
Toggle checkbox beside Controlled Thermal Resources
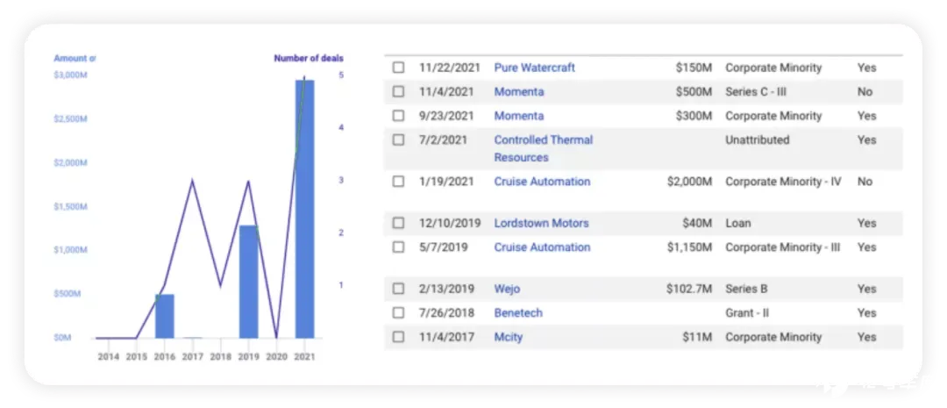click(x=399, y=140)
